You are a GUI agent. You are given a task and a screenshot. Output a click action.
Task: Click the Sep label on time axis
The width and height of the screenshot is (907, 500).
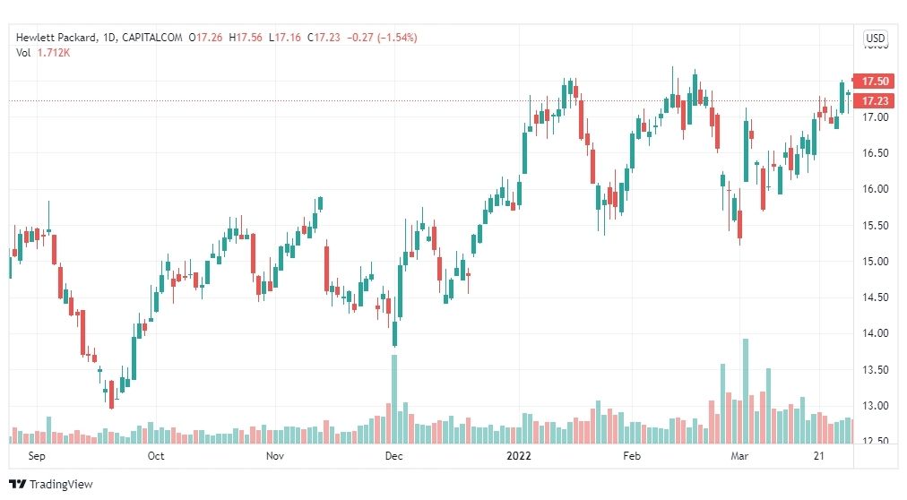pos(37,456)
